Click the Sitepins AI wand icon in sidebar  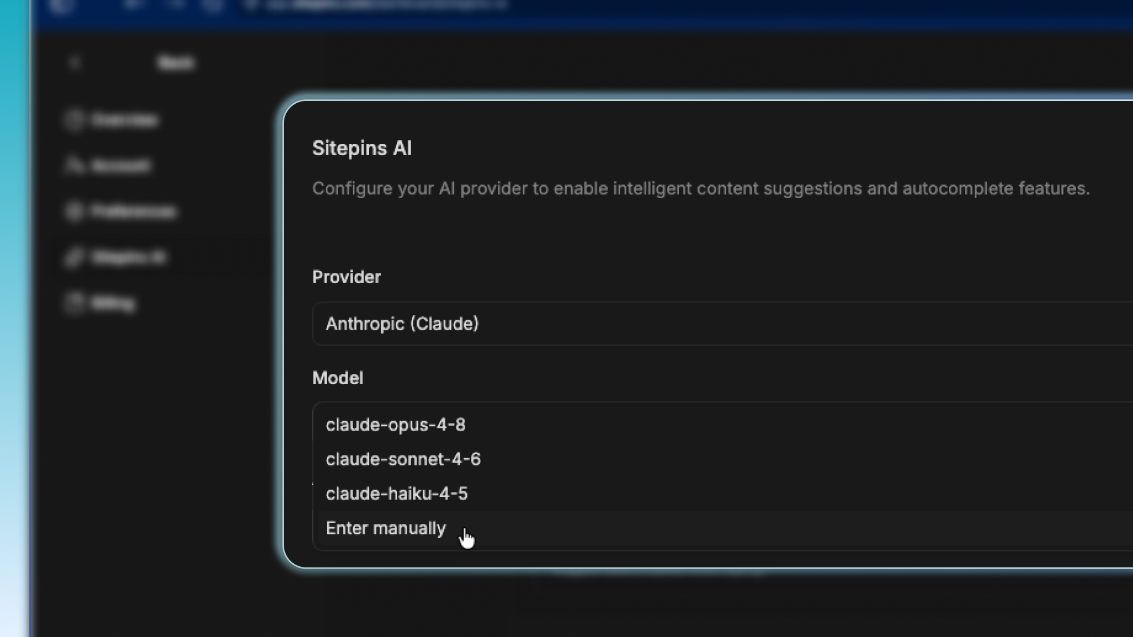74,257
